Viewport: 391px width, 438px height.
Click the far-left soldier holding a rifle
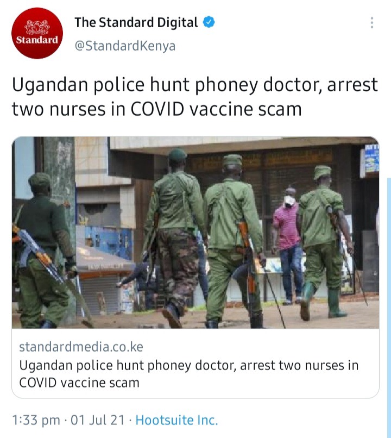click(x=43, y=251)
